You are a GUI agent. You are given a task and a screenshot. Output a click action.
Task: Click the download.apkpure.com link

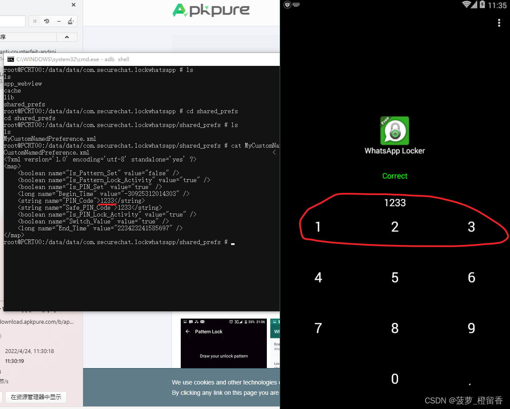click(37, 322)
